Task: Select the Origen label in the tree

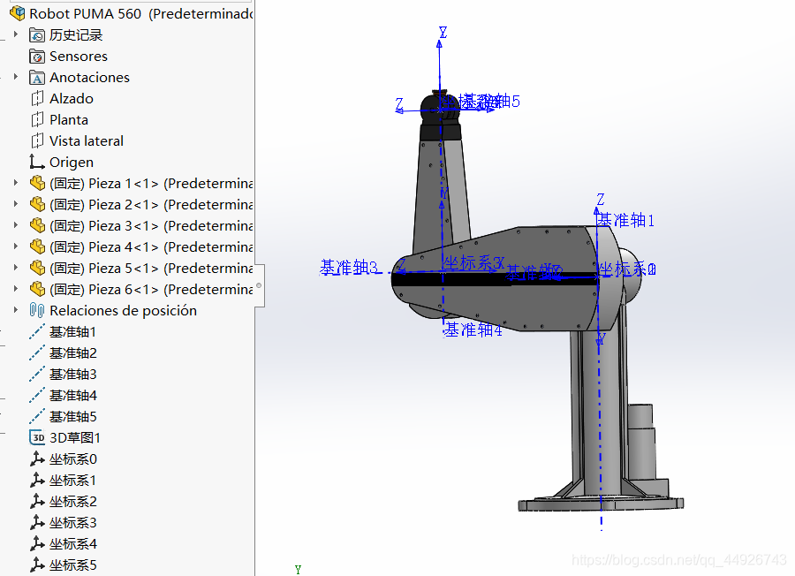Action: (72, 163)
